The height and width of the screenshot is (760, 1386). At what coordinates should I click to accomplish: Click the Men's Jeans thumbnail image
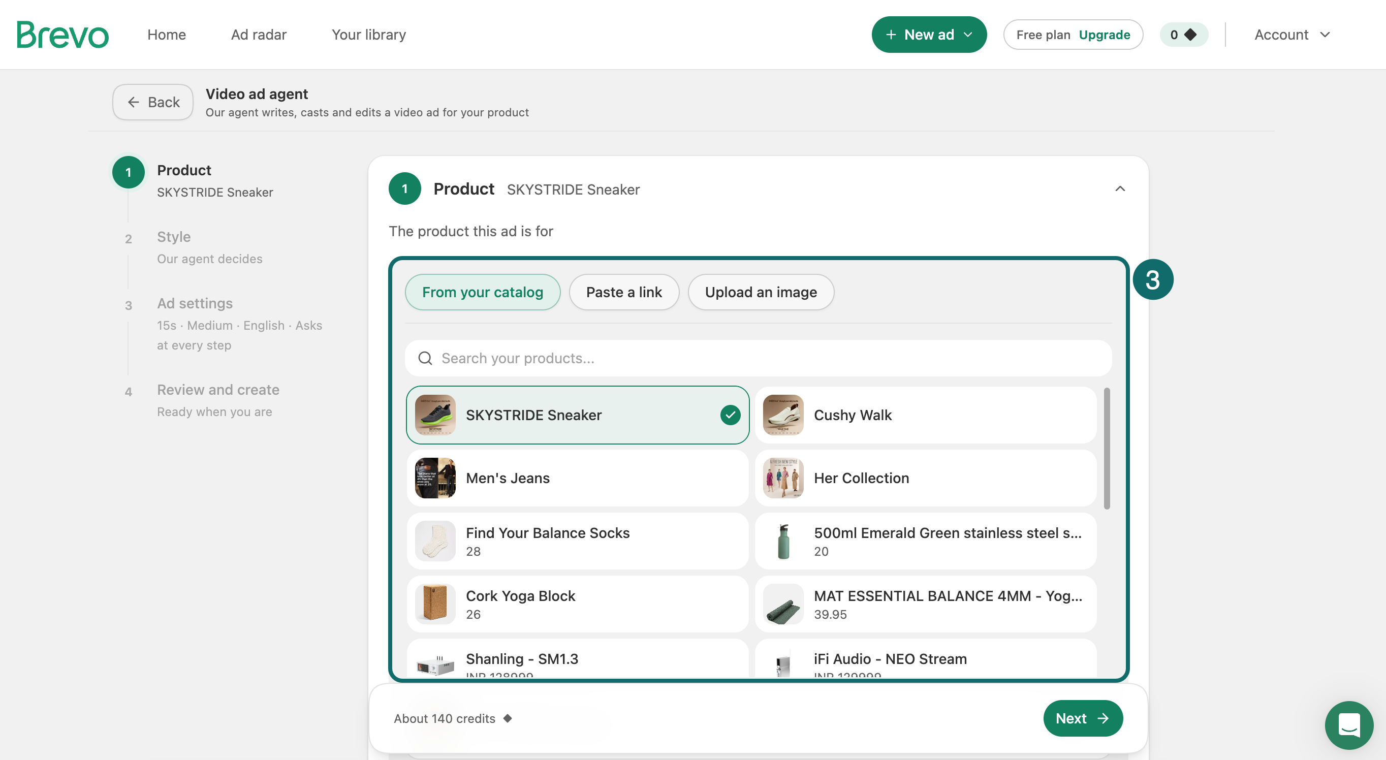(435, 478)
